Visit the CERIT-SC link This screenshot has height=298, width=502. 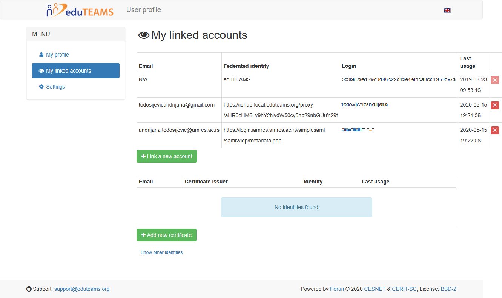(404, 289)
